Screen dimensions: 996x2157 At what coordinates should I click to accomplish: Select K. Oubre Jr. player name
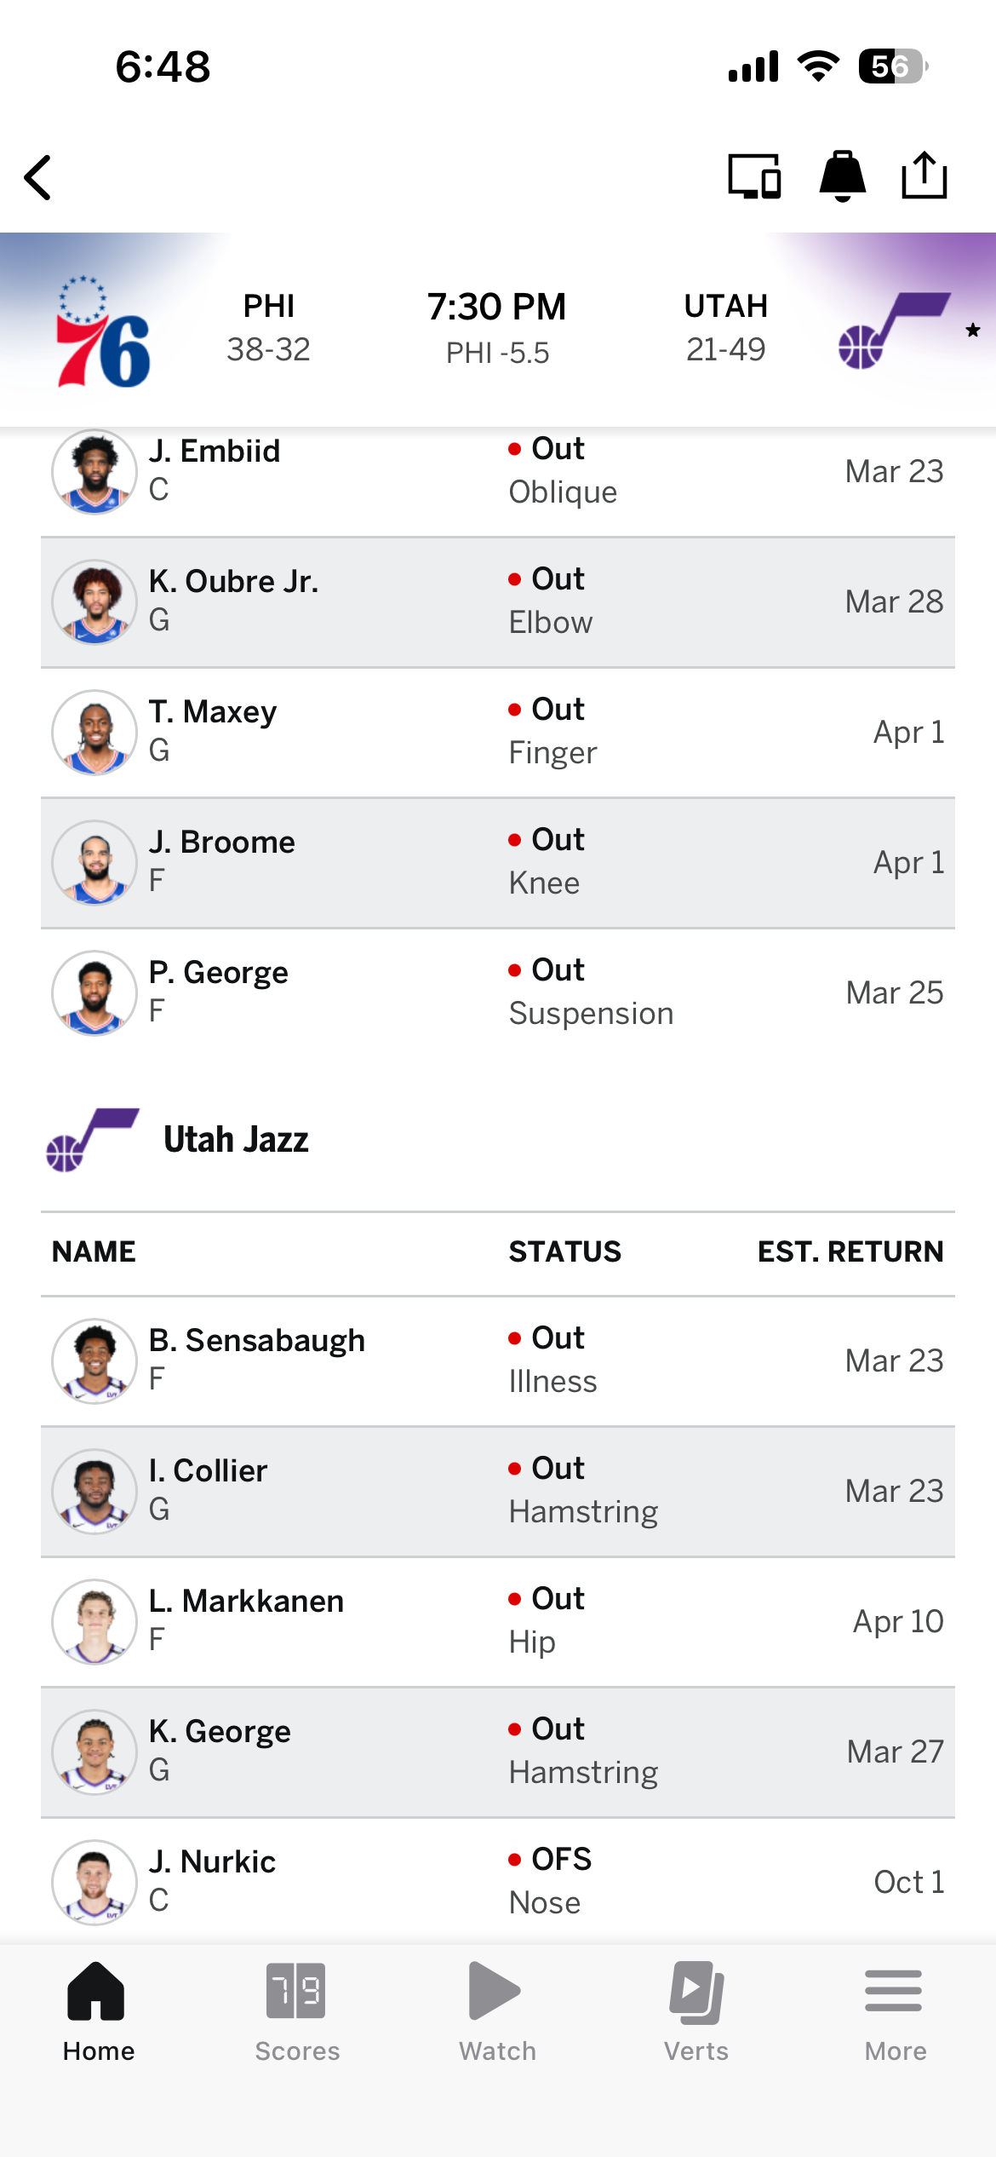pos(233,581)
